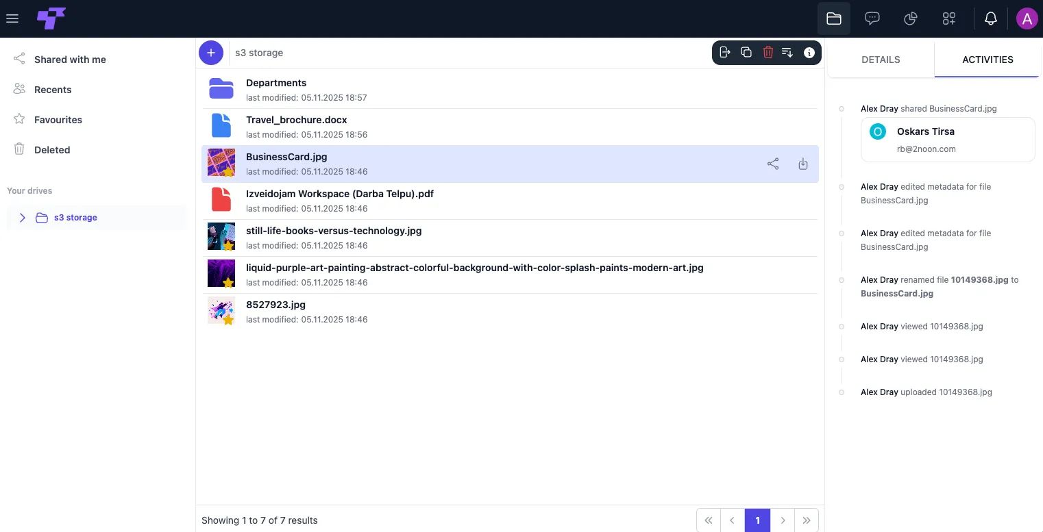Screen dimensions: 1043x532
Task: Open Favourites in sidebar
Action: pyautogui.click(x=58, y=120)
